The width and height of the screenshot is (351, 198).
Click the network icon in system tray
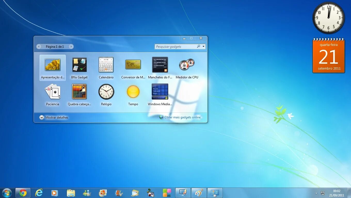click(323, 193)
